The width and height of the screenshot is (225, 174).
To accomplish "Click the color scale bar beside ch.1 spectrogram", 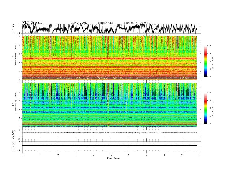I will point(206,61).
